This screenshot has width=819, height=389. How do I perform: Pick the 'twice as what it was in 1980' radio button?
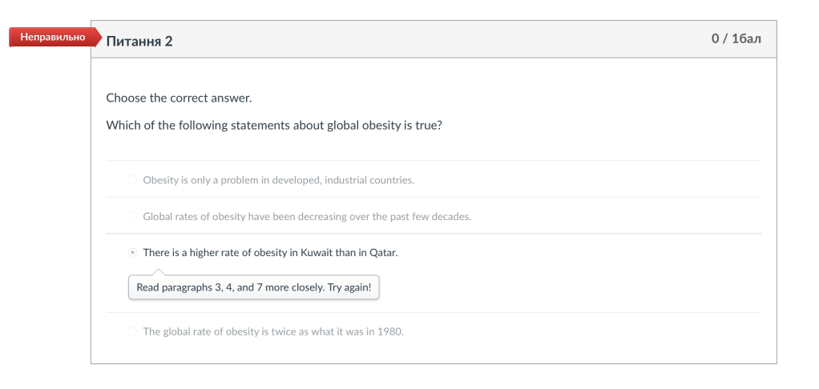(132, 332)
